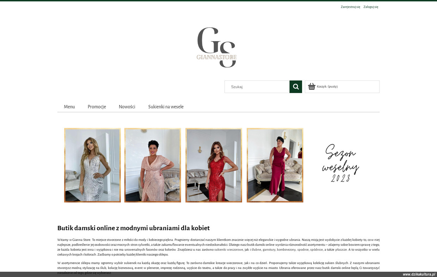Click the GiannaStore logo
The image size is (437, 277).
click(216, 47)
